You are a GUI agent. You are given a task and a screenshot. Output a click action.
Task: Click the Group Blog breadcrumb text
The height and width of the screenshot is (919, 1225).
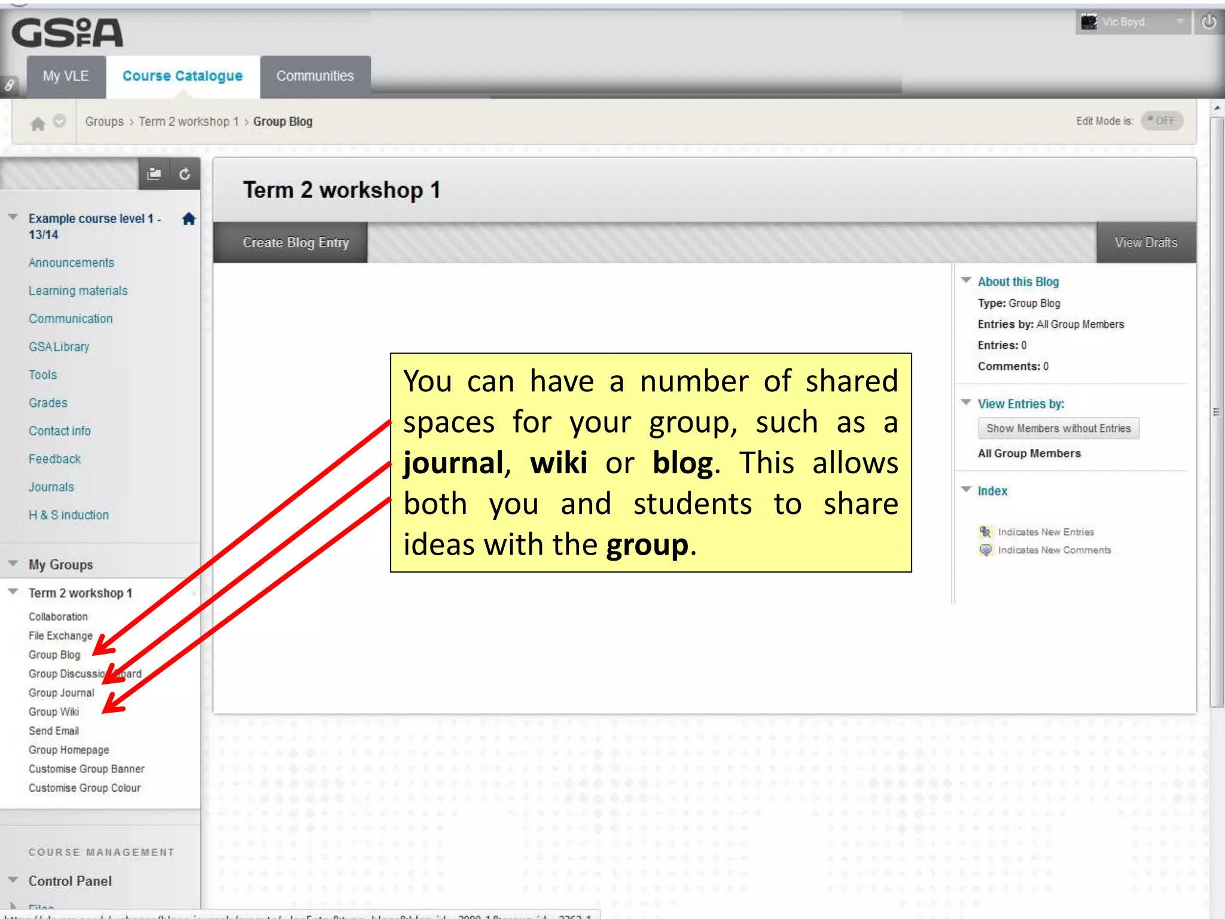(x=283, y=121)
